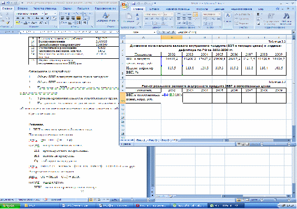The image size is (297, 209).
Task: Open Word font name dropdown
Action: click(42, 14)
